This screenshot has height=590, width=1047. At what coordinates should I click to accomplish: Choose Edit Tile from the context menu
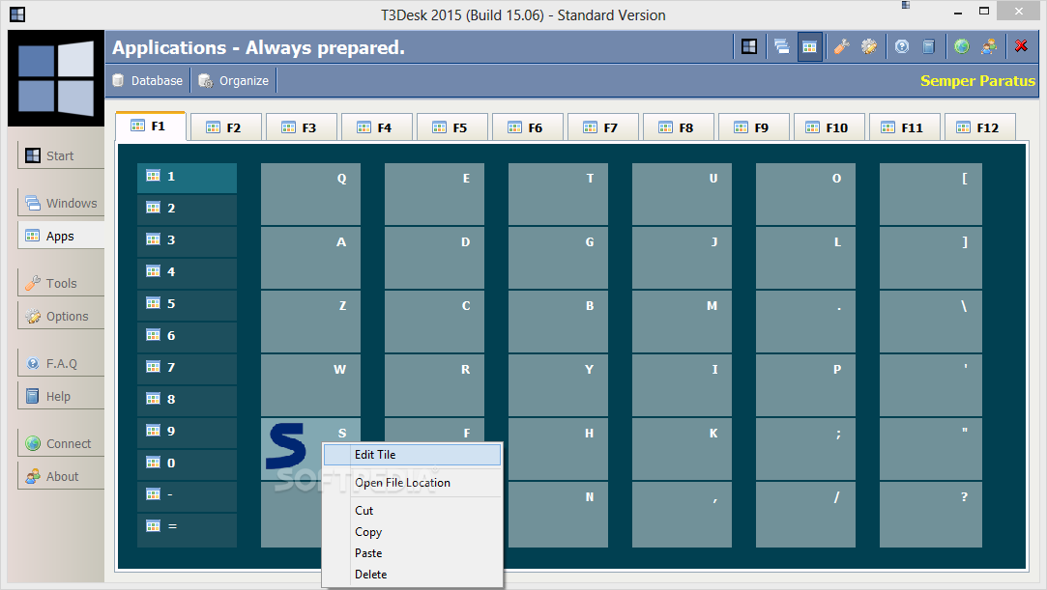(x=412, y=455)
